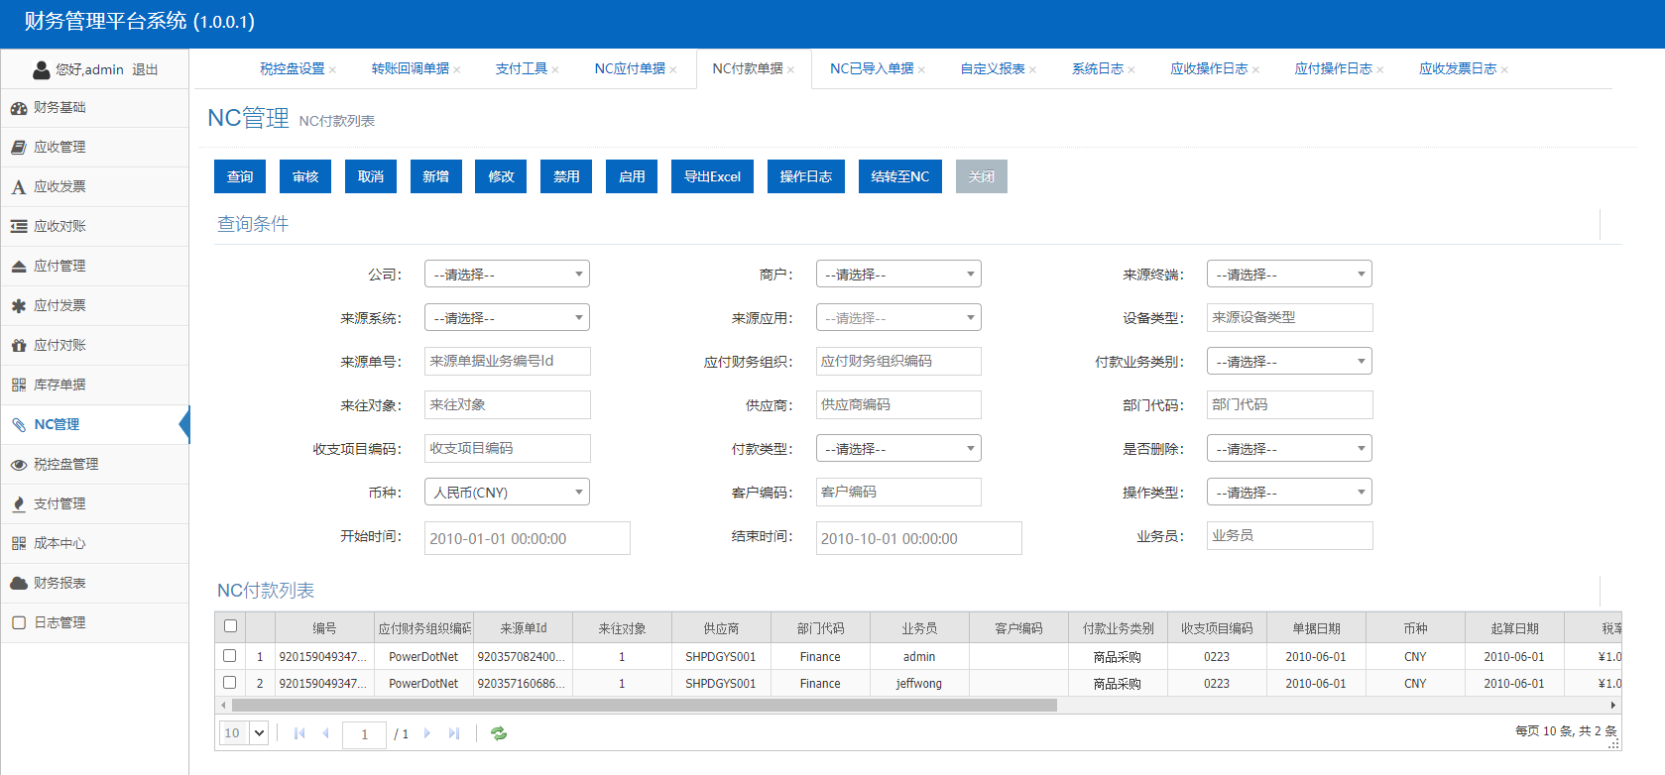Switch to the 应收操作日志 tab
Image resolution: width=1665 pixels, height=775 pixels.
(1209, 68)
